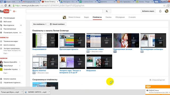Click icon under Школа новичка title
170x95 pixels.
point(34,73)
